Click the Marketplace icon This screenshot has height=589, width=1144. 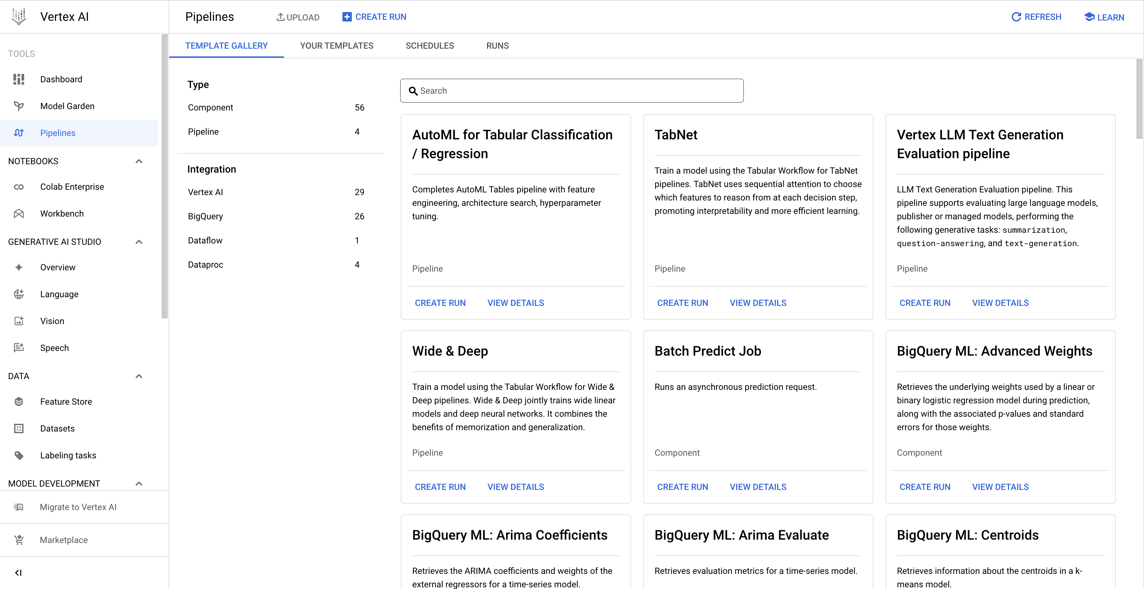pos(19,539)
